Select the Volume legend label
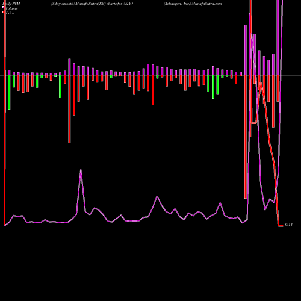The height and width of the screenshot is (301, 301). pos(11,8)
